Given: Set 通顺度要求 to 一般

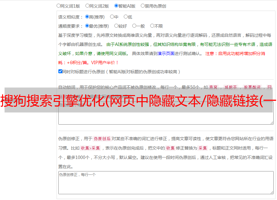Looking at the screenshot, I should pyautogui.click(x=134, y=26).
